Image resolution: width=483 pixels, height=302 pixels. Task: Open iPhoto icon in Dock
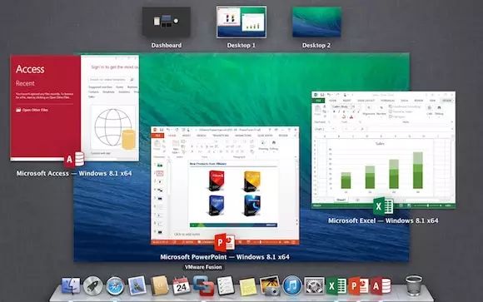coord(270,285)
